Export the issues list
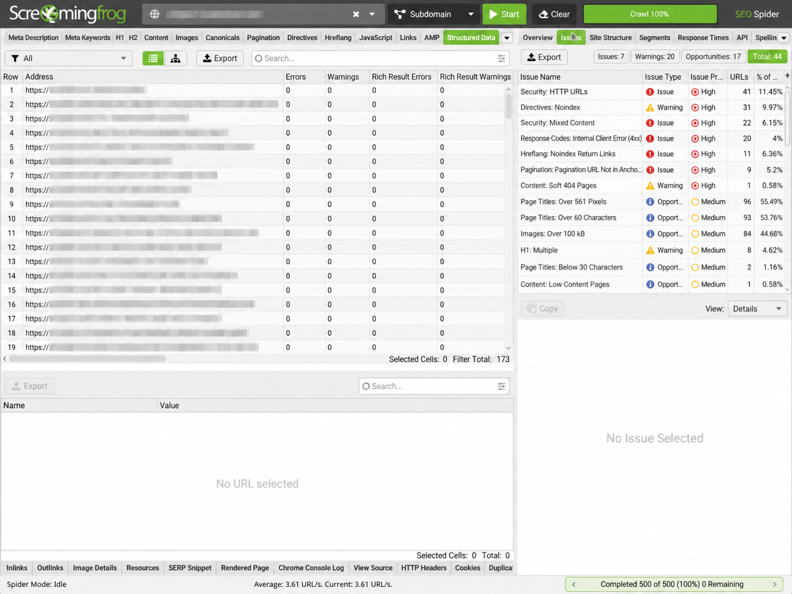Viewport: 792px width, 594px height. tap(544, 57)
